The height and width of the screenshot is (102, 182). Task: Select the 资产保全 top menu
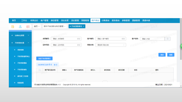coord(95,20)
